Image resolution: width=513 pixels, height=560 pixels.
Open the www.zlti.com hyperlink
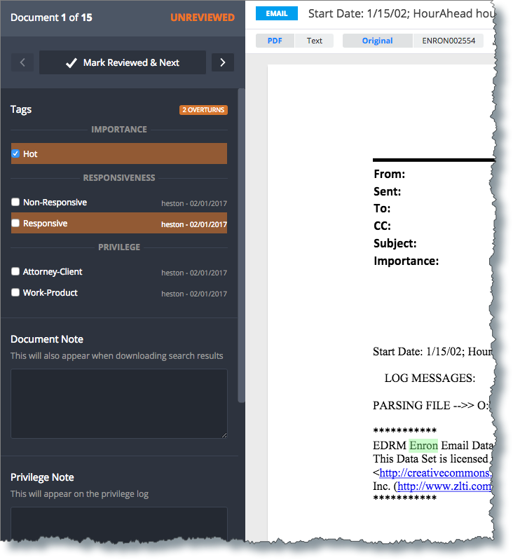[x=444, y=486]
